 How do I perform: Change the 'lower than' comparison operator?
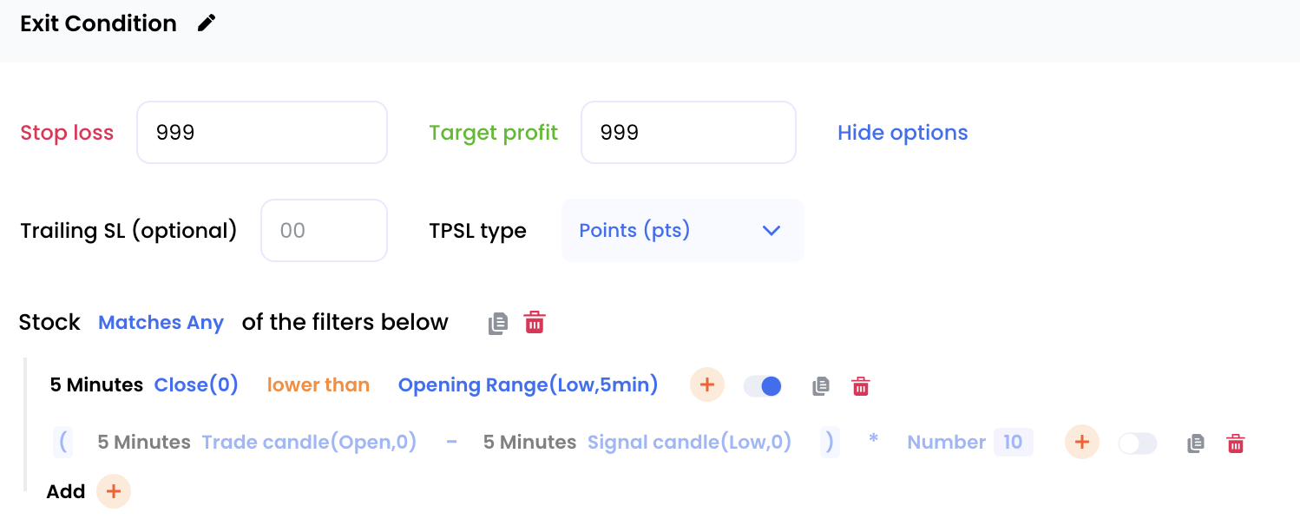click(318, 385)
